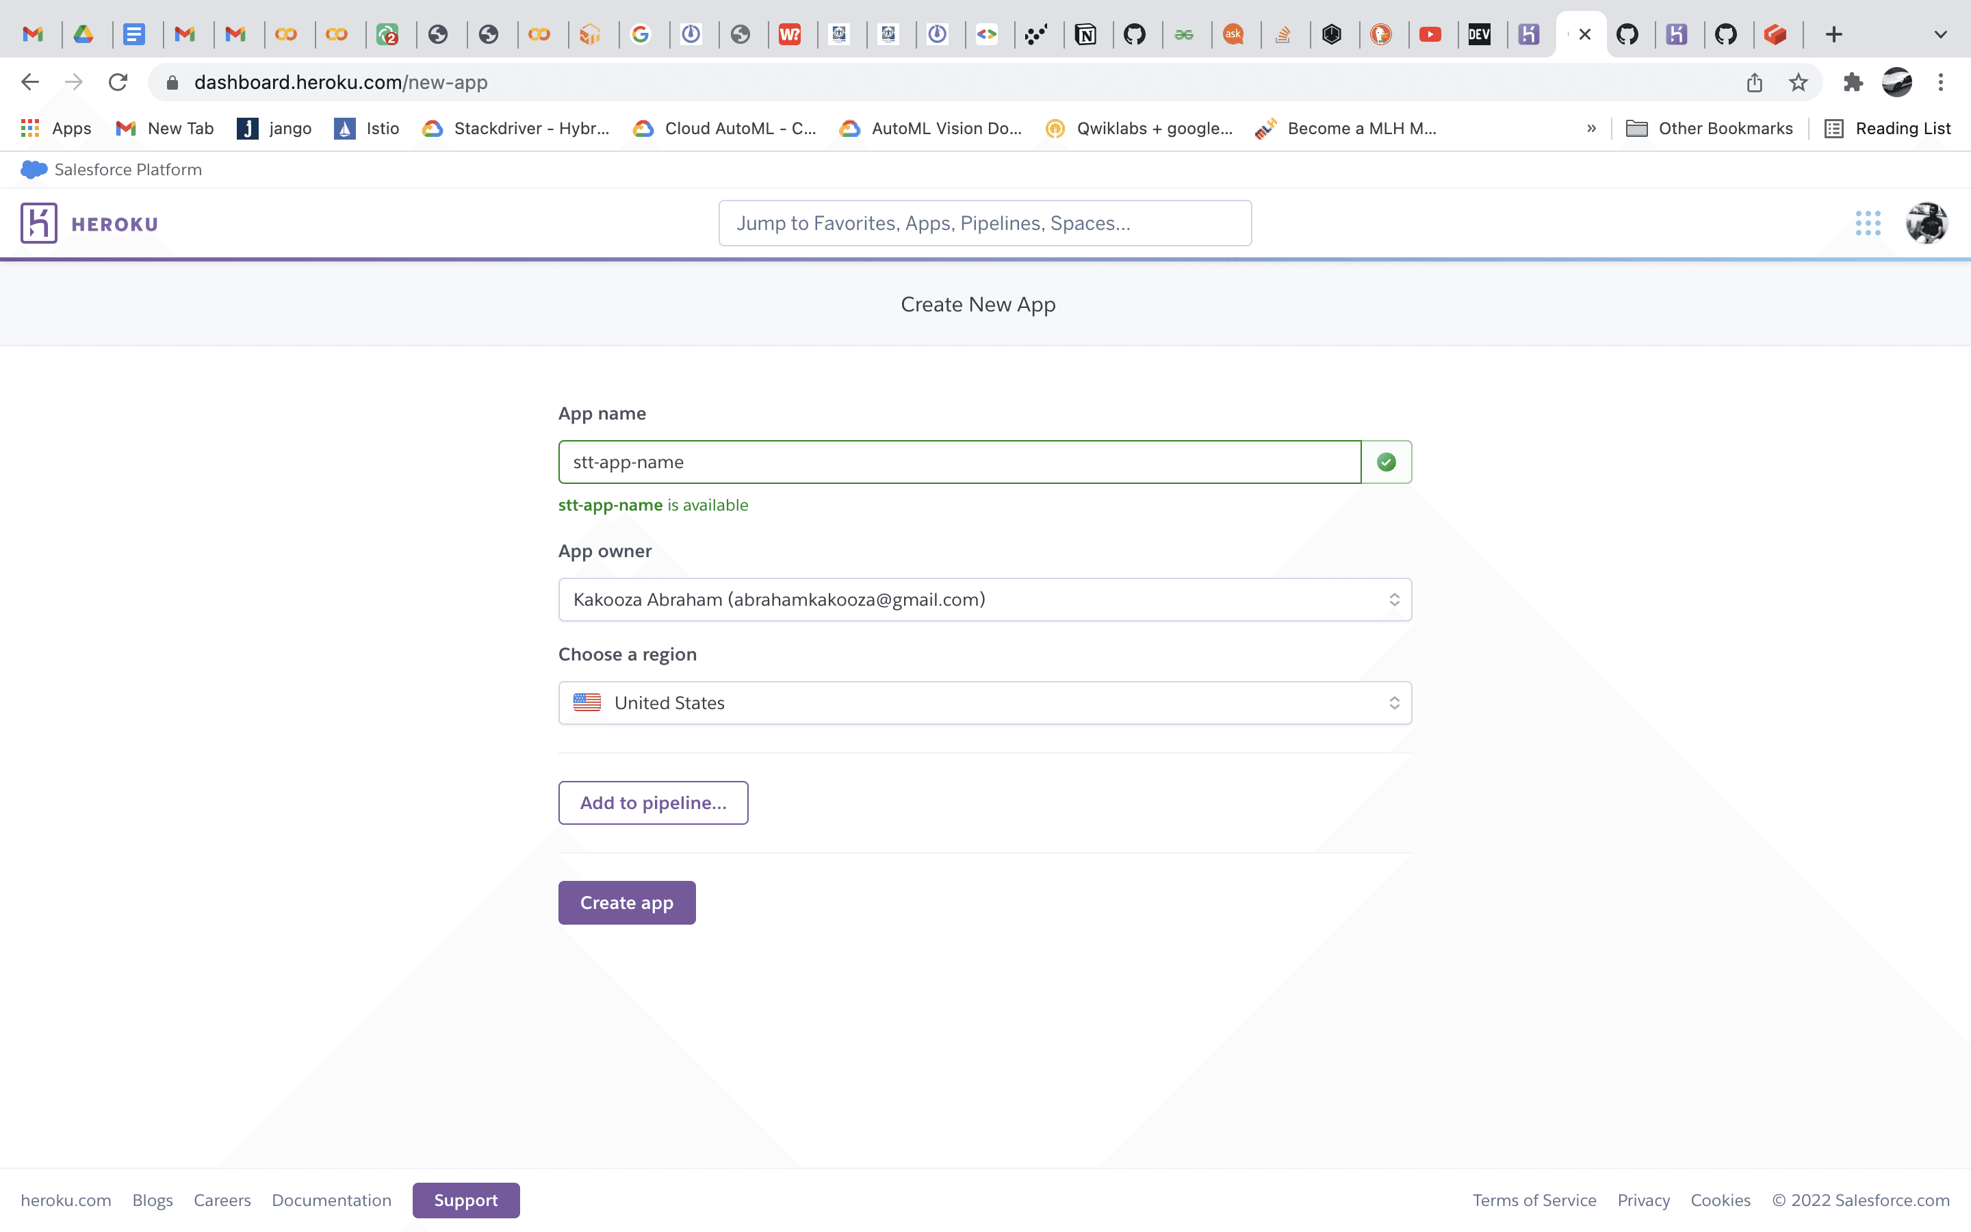Click the Add to pipeline button
Screen dimensions: 1971x1232
pyautogui.click(x=652, y=803)
